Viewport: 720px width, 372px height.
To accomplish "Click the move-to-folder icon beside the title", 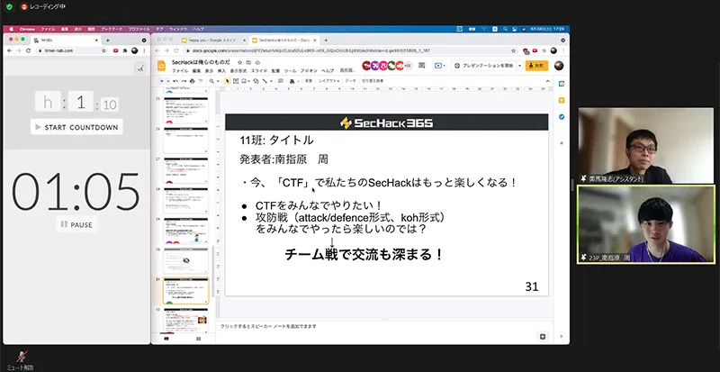I will coord(248,62).
